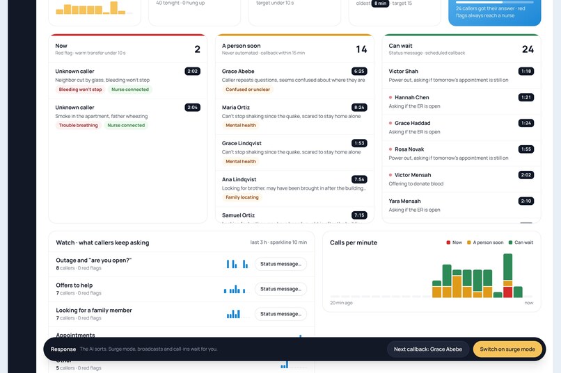Click "Nurse connected" tag under the bleeding call

[130, 89]
